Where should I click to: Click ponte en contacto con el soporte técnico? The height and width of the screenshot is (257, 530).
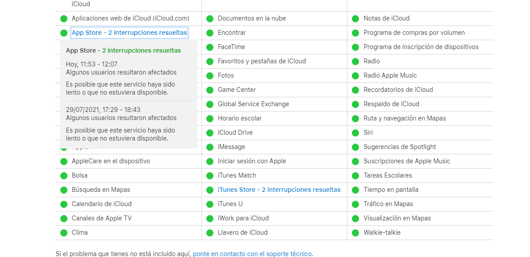coord(252,253)
